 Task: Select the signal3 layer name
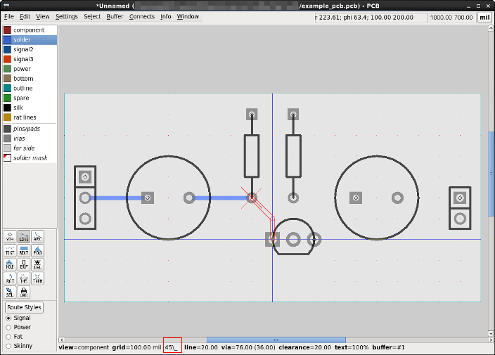tap(23, 59)
